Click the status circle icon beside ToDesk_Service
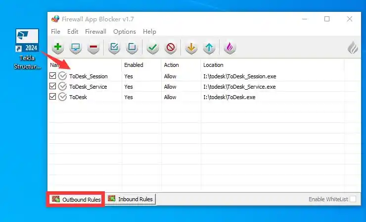Viewport: 366px width, 222px height. pos(62,87)
